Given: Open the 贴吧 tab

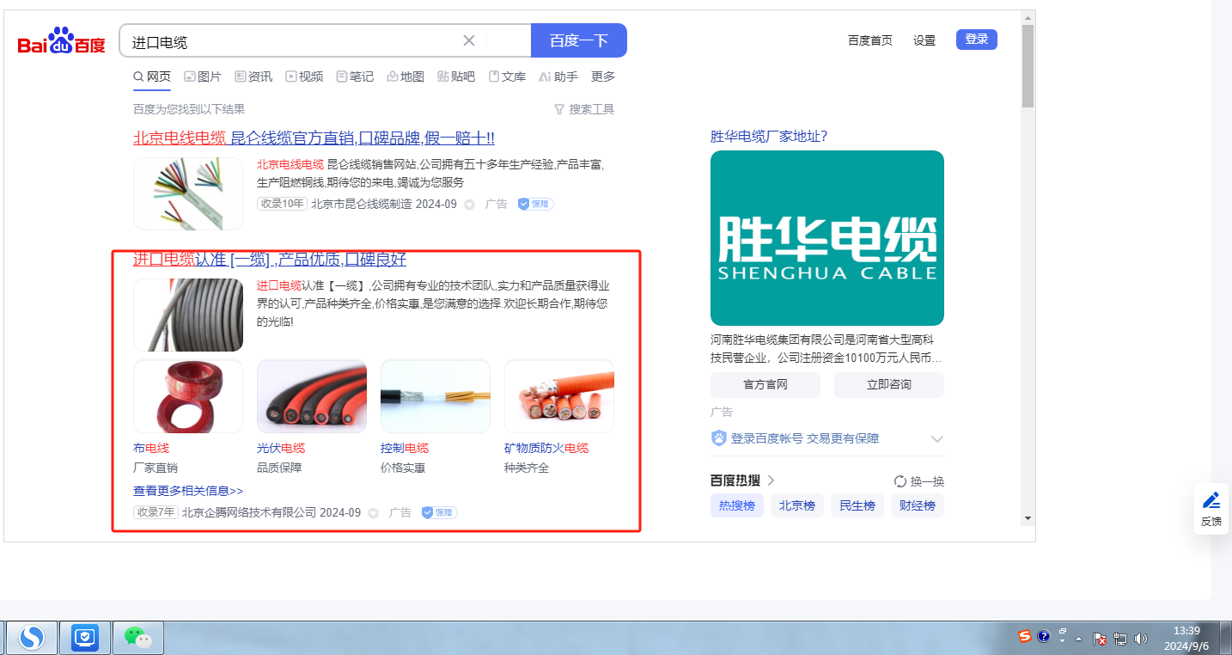Looking at the screenshot, I should pos(456,77).
